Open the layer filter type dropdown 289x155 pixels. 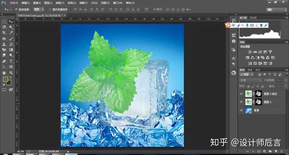coord(246,74)
